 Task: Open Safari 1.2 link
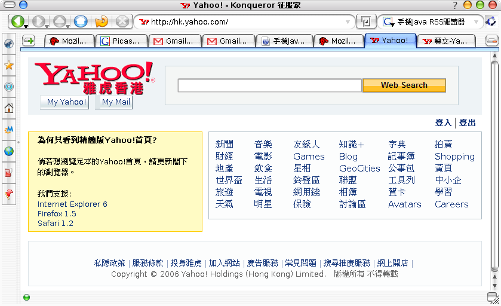tap(56, 223)
